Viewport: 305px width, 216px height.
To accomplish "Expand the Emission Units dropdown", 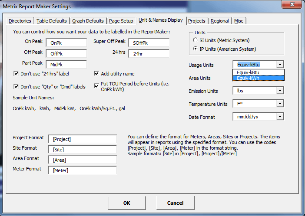I will coord(280,91).
